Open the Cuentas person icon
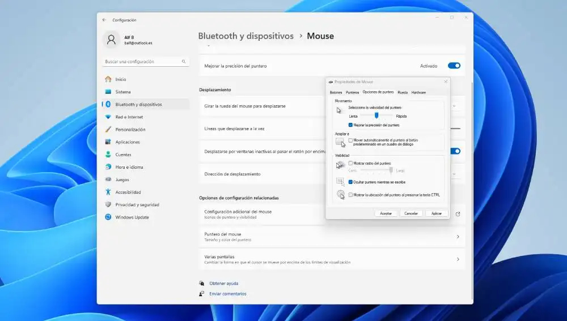567x321 pixels. 108,155
